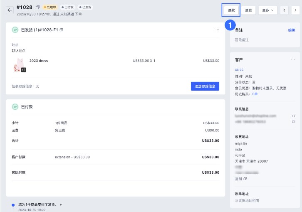This screenshot has width=302, height=212.
Task: Expand the shipment timeline entry details
Action: 62,205
